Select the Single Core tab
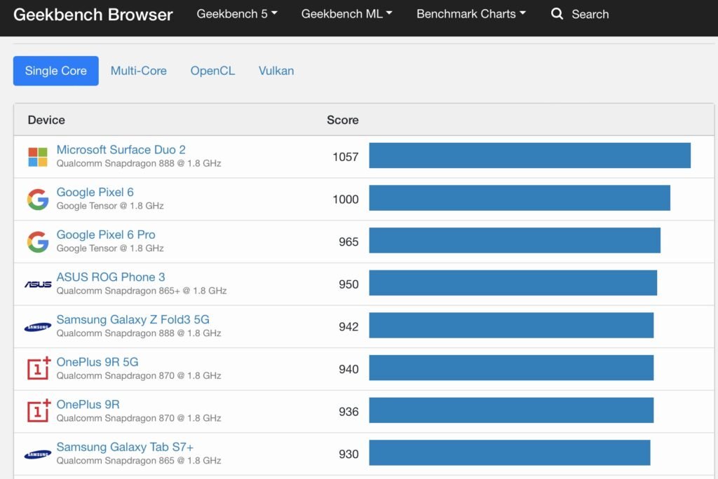Image resolution: width=718 pixels, height=479 pixels. (56, 71)
